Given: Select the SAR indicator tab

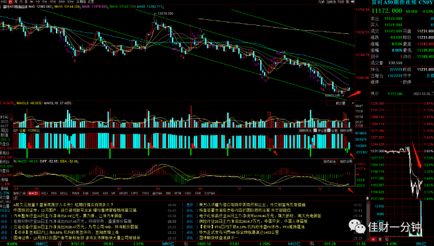Looking at the screenshot, I should [x=198, y=193].
